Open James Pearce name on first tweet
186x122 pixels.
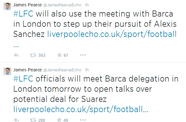click(x=27, y=5)
